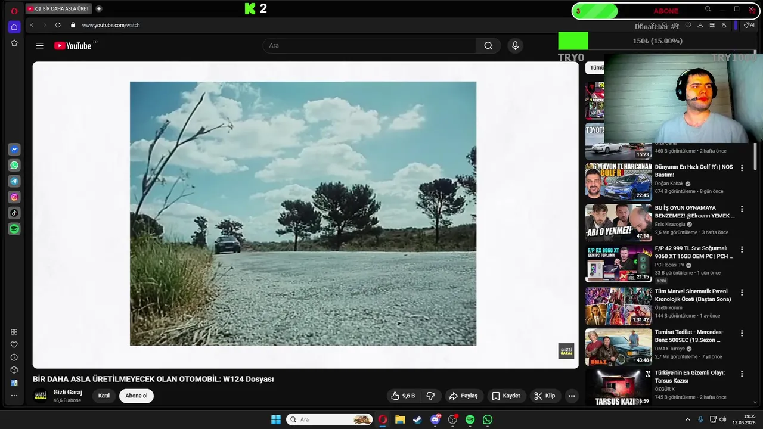Open Tamirat Tadilat Mercedes-Benz 500SEC title
Viewport: 763px width, 429px height.
(689, 336)
